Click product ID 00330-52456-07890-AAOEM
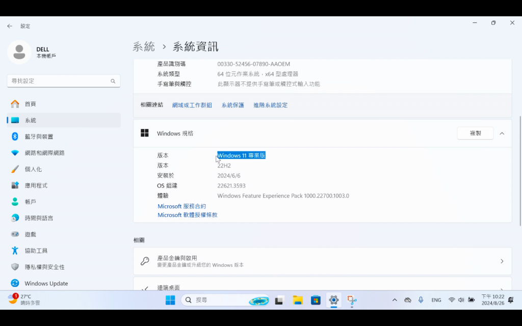The width and height of the screenshot is (522, 326). point(254,64)
